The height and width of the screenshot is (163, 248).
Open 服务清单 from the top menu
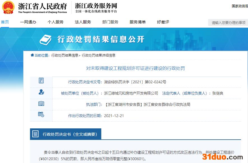(137, 22)
